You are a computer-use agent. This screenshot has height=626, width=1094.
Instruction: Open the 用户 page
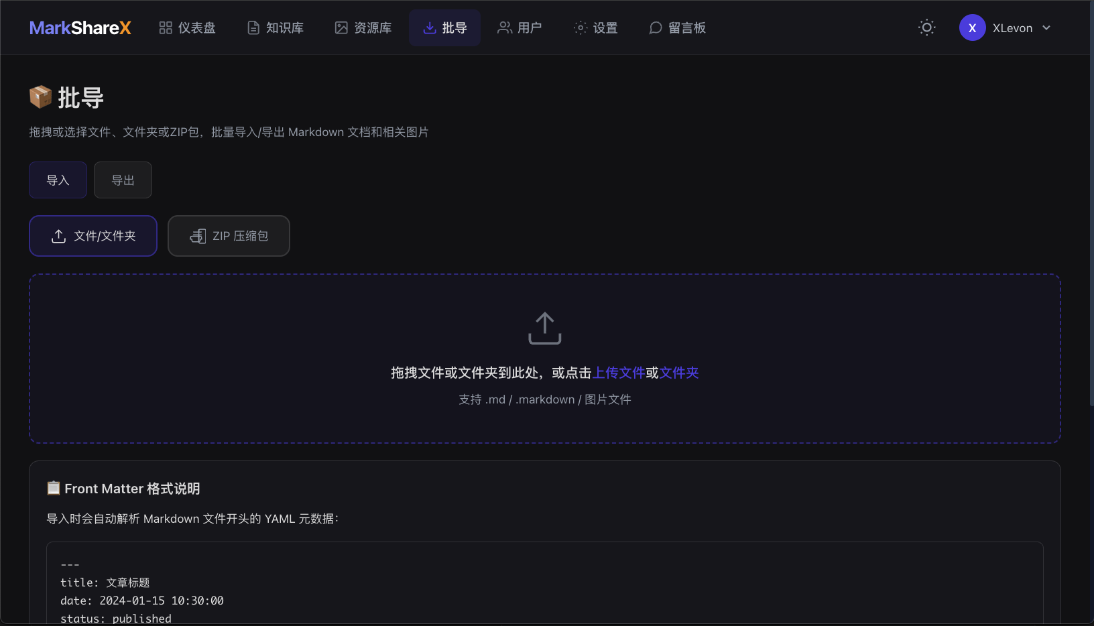[520, 28]
